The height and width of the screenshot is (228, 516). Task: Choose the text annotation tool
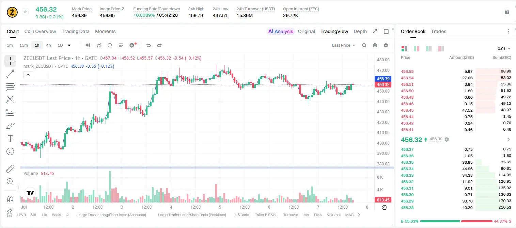point(10,139)
